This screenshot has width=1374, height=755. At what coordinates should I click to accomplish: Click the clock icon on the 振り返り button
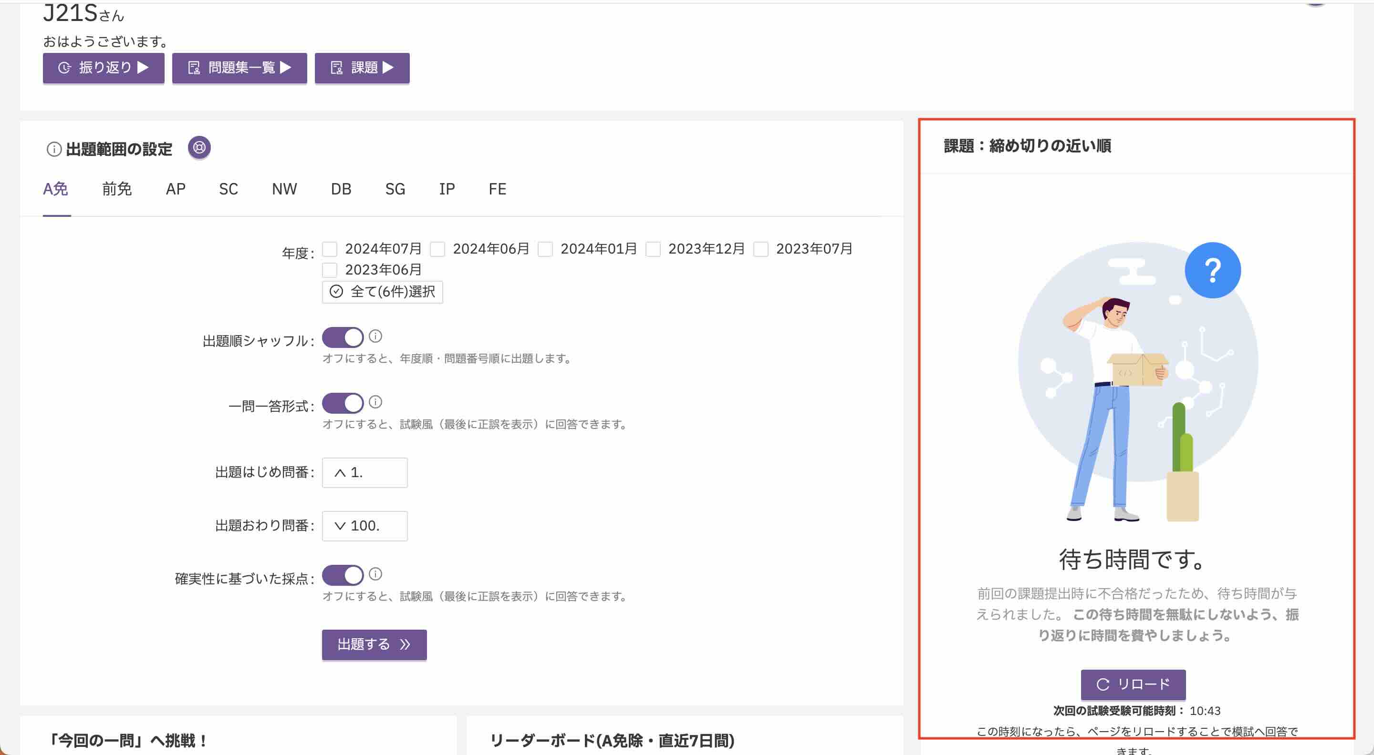pos(63,68)
